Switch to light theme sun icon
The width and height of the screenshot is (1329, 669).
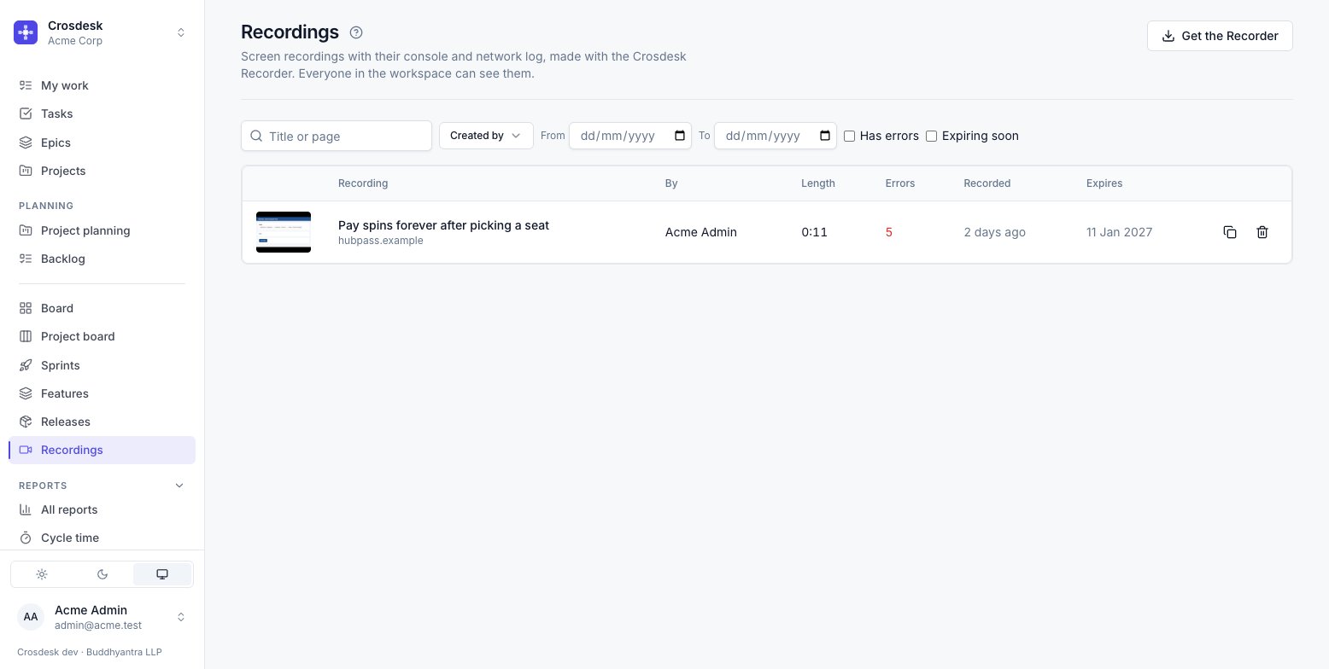[x=42, y=574]
